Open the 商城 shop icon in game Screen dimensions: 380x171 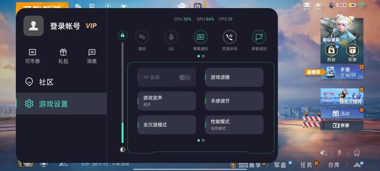pyautogui.click(x=331, y=53)
